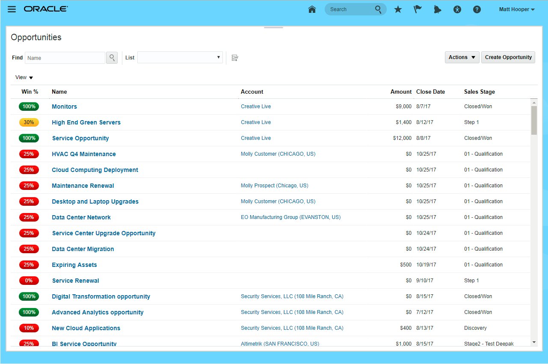Open Service Opportunity link
The width and height of the screenshot is (548, 364).
(80, 138)
